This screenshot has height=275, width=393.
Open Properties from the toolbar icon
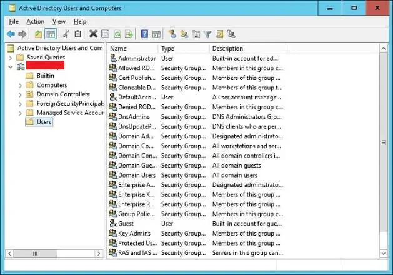[105, 34]
